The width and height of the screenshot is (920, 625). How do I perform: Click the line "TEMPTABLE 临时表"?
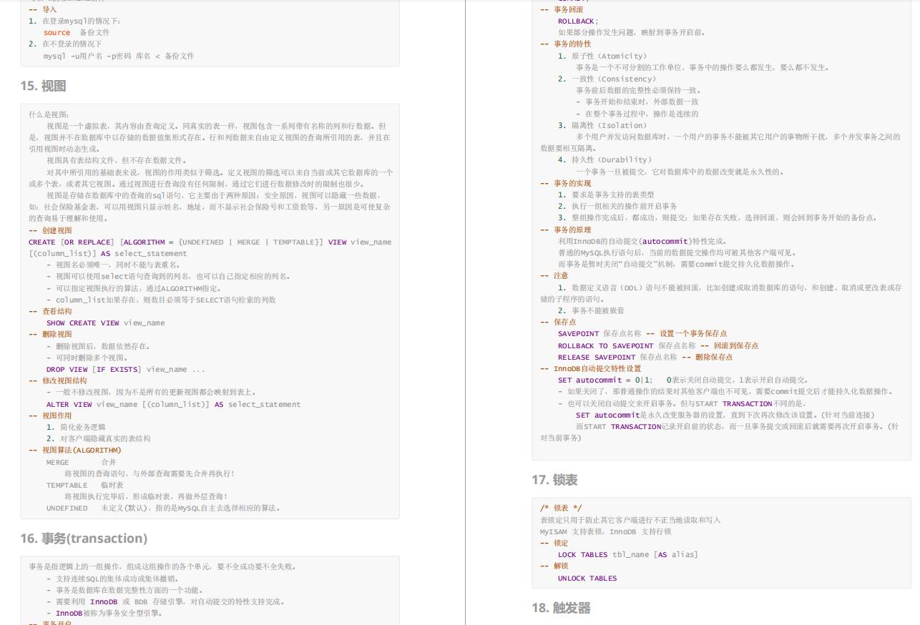pos(85,485)
